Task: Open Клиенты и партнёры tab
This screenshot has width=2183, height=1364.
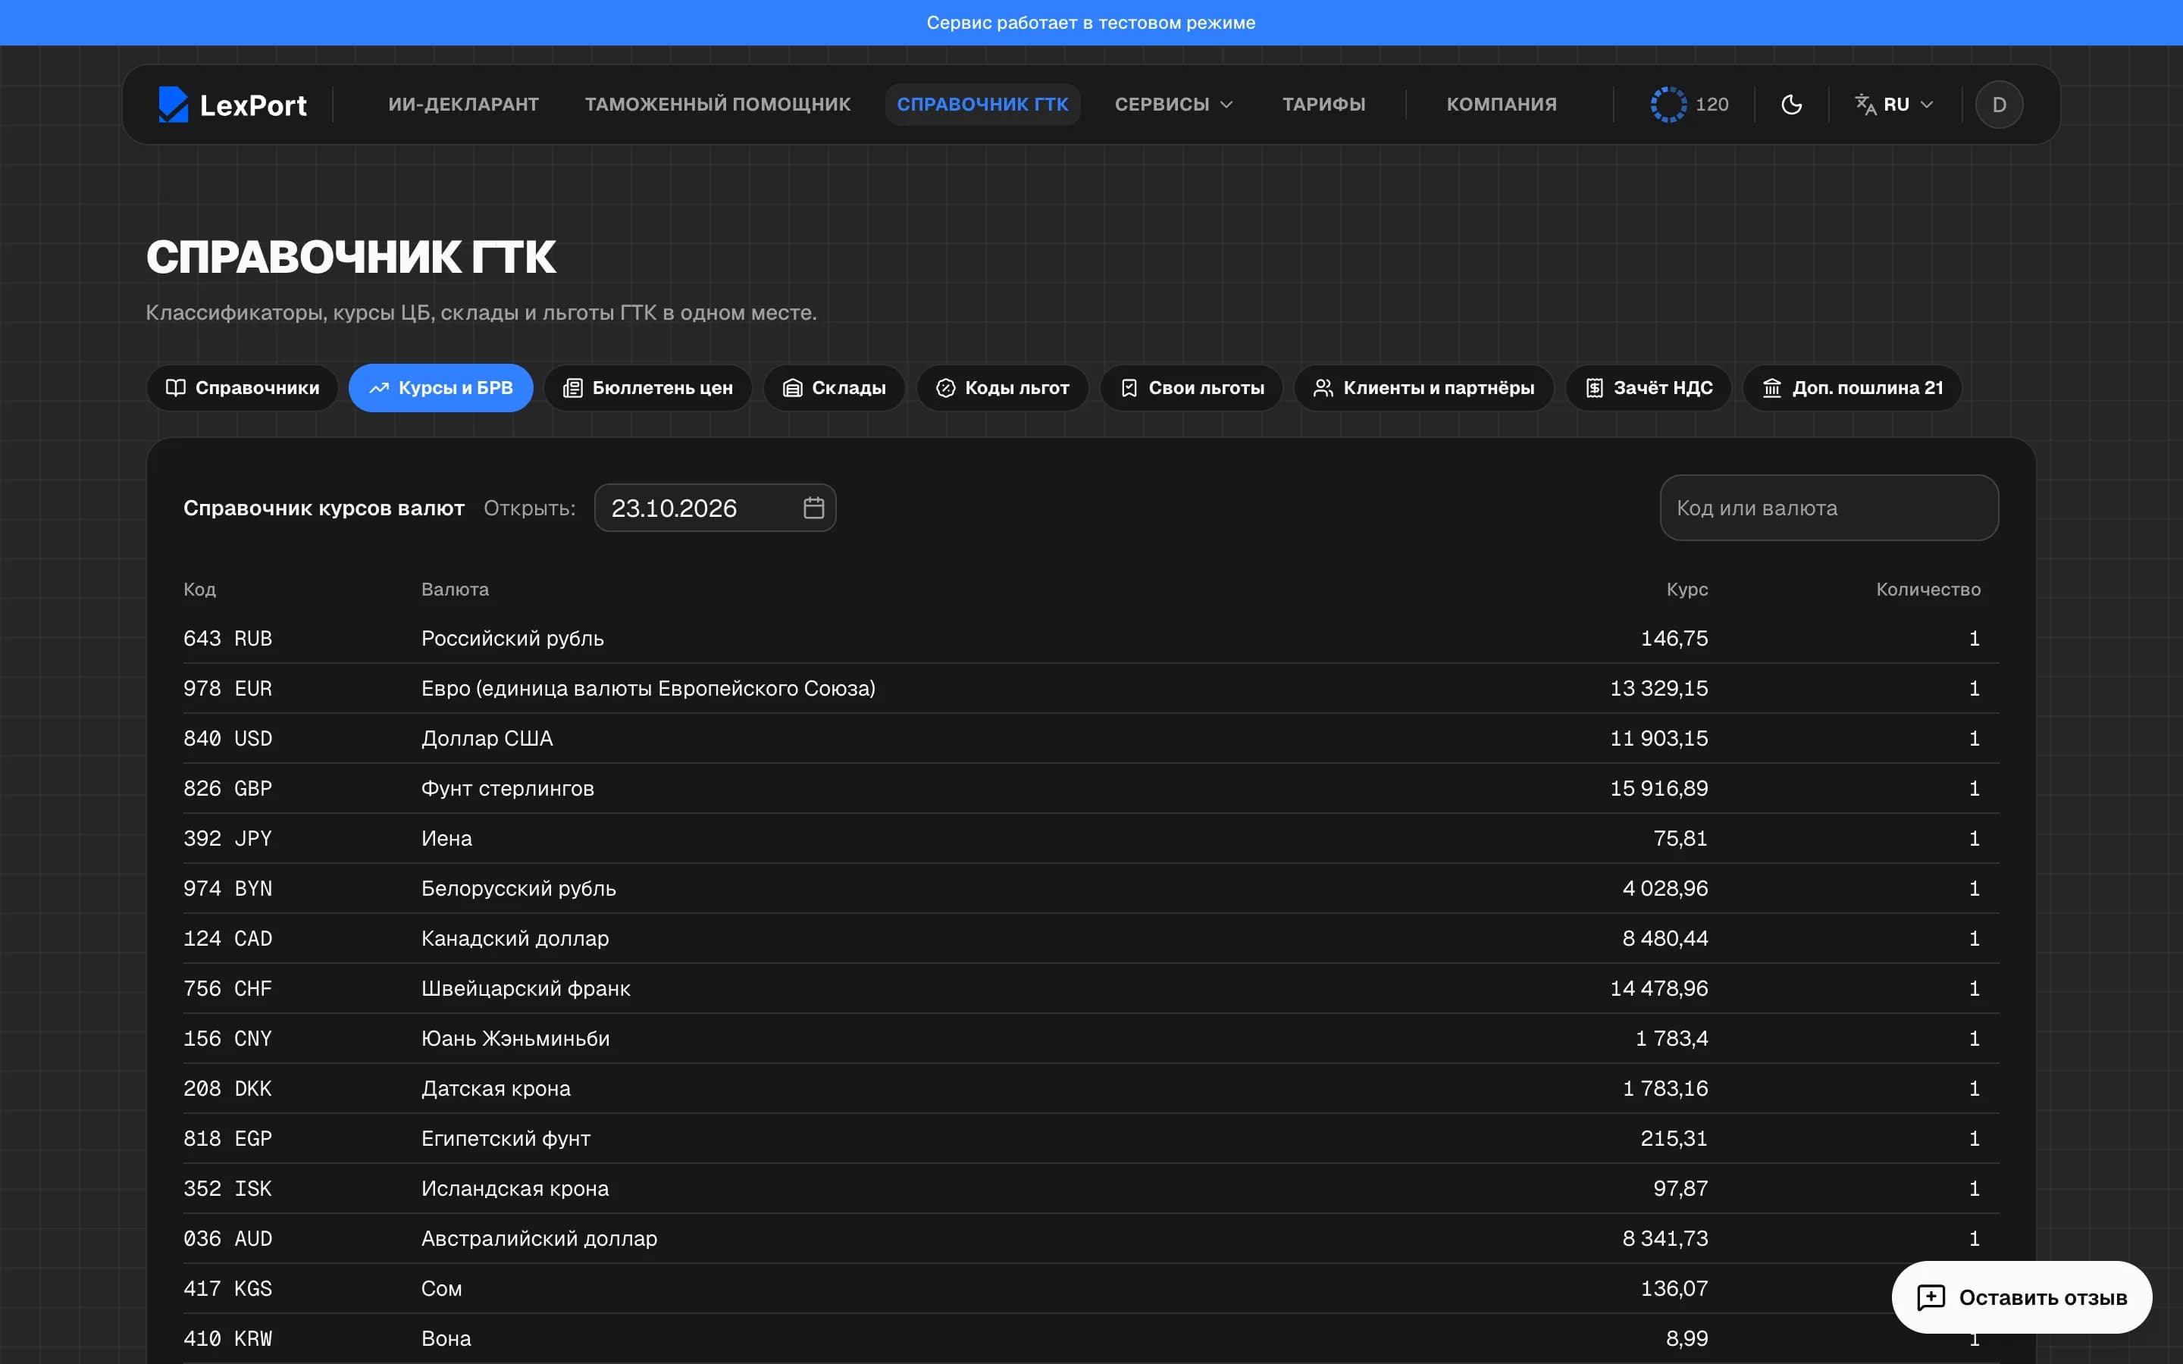Action: (x=1424, y=388)
